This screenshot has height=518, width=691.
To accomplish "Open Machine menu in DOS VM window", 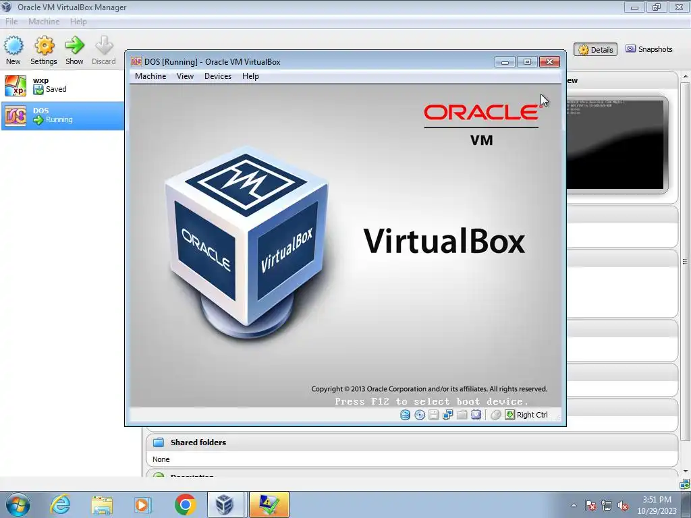I will 150,76.
